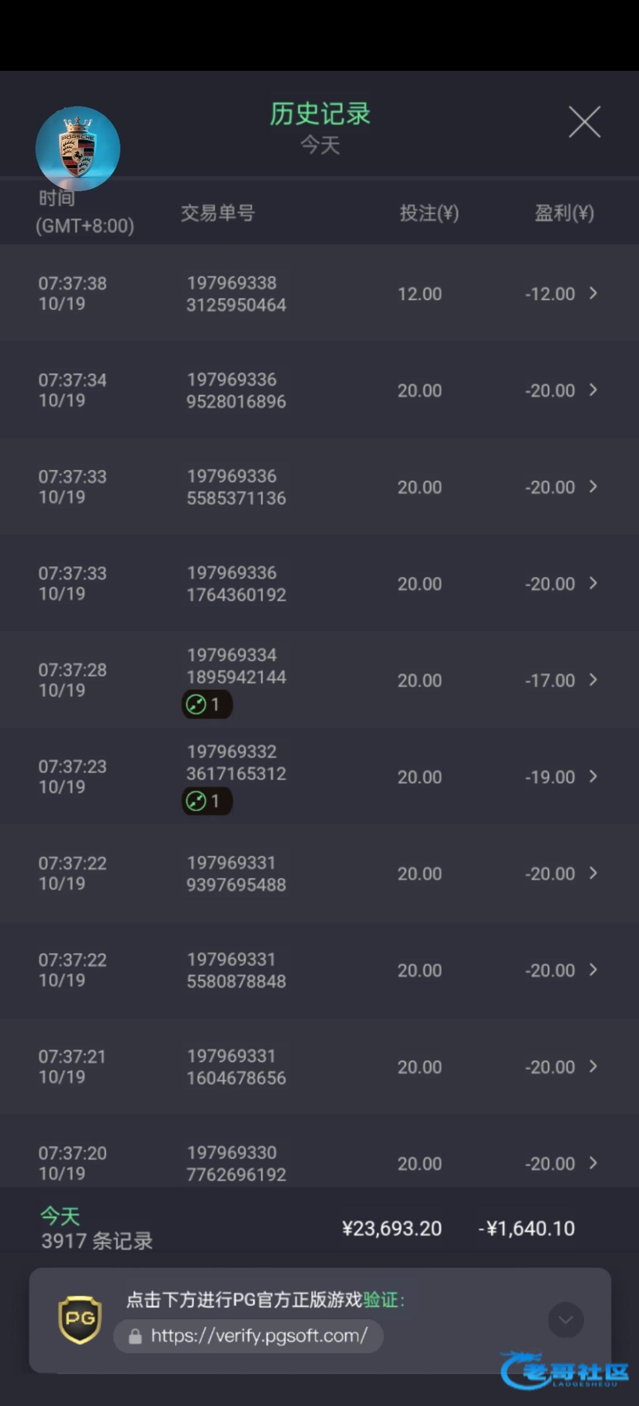
Task: Expand the 07:37:34 transaction chevron
Action: point(593,390)
